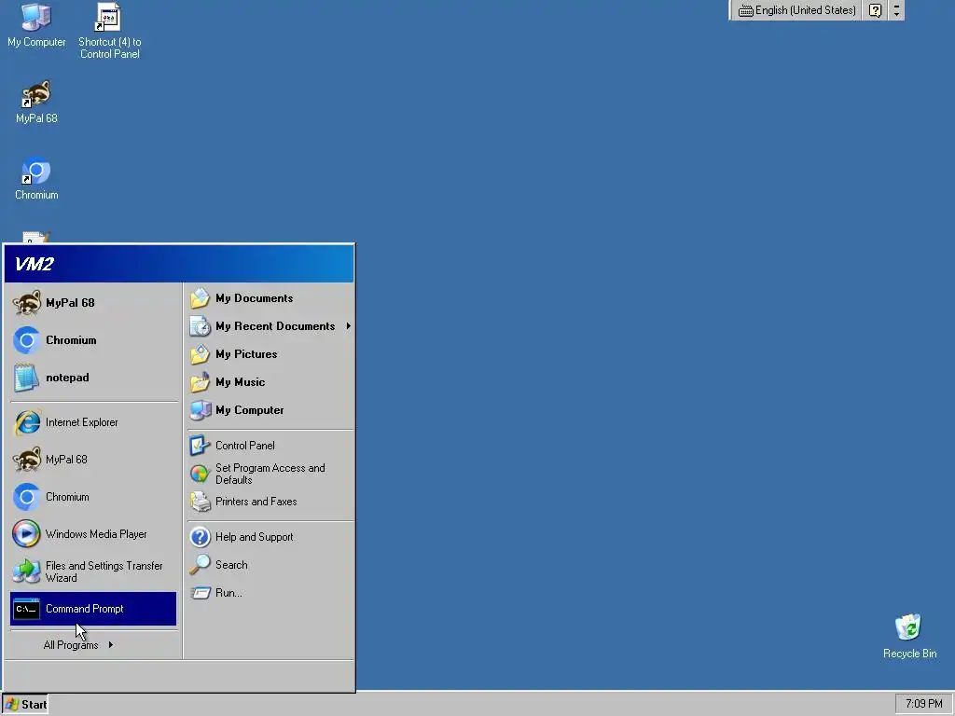Viewport: 955px width, 716px height.
Task: Select Chromium desktop shortcut
Action: coord(36,178)
